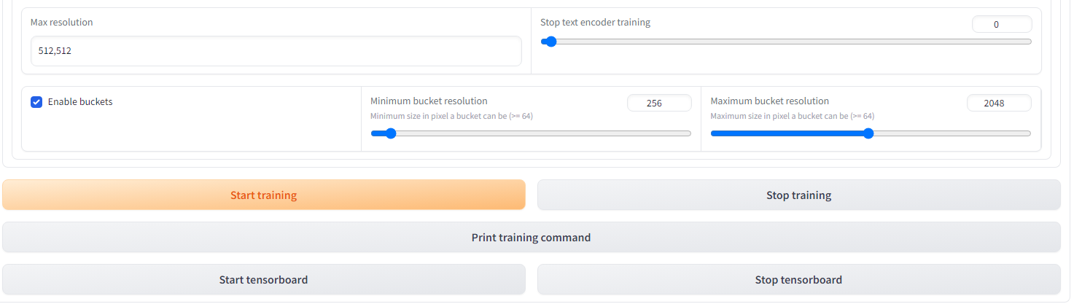
Task: Click Print training command button
Action: [531, 238]
